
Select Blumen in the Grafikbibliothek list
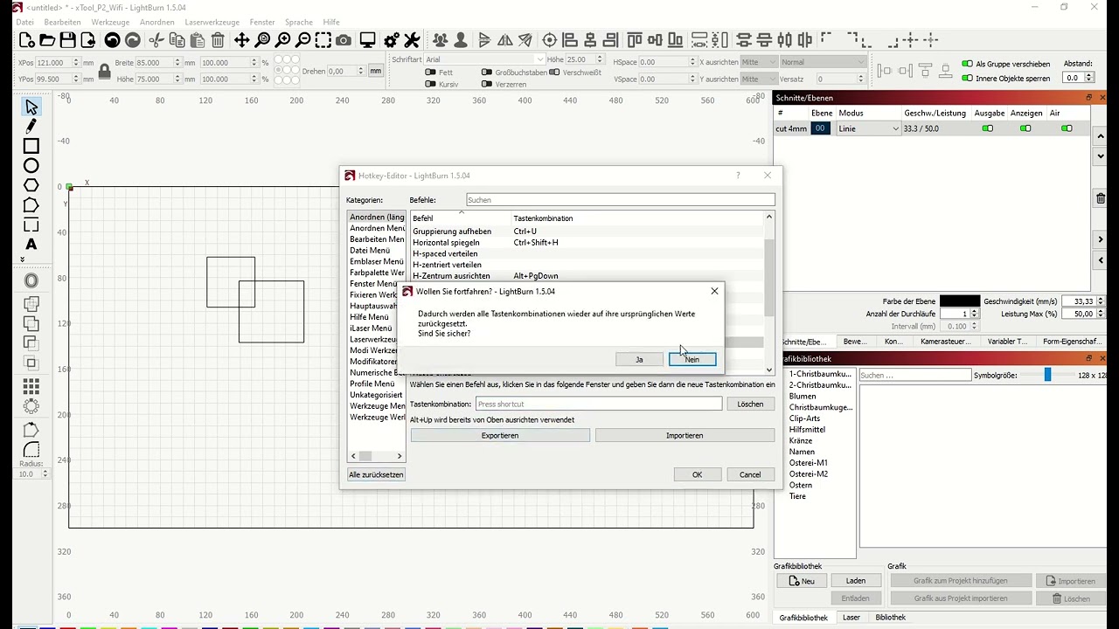click(803, 396)
